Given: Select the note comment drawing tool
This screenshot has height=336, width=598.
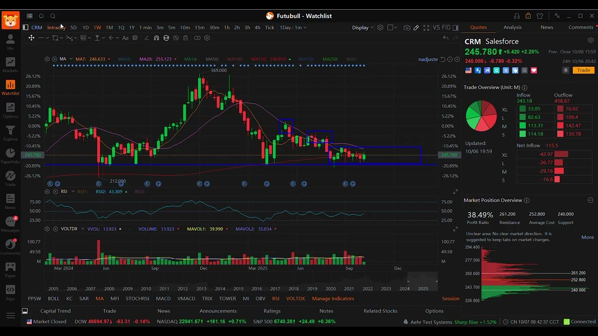Looking at the screenshot, I should click(x=135, y=38).
